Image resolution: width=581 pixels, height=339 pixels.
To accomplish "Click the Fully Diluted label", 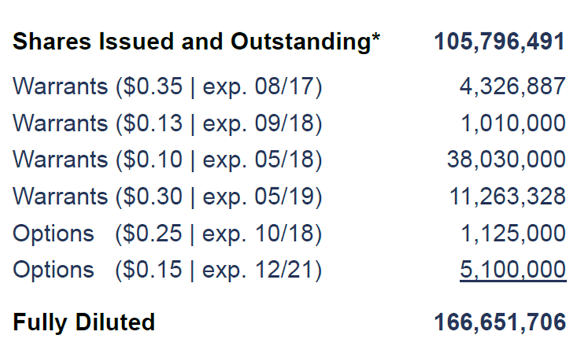I will point(84,322).
